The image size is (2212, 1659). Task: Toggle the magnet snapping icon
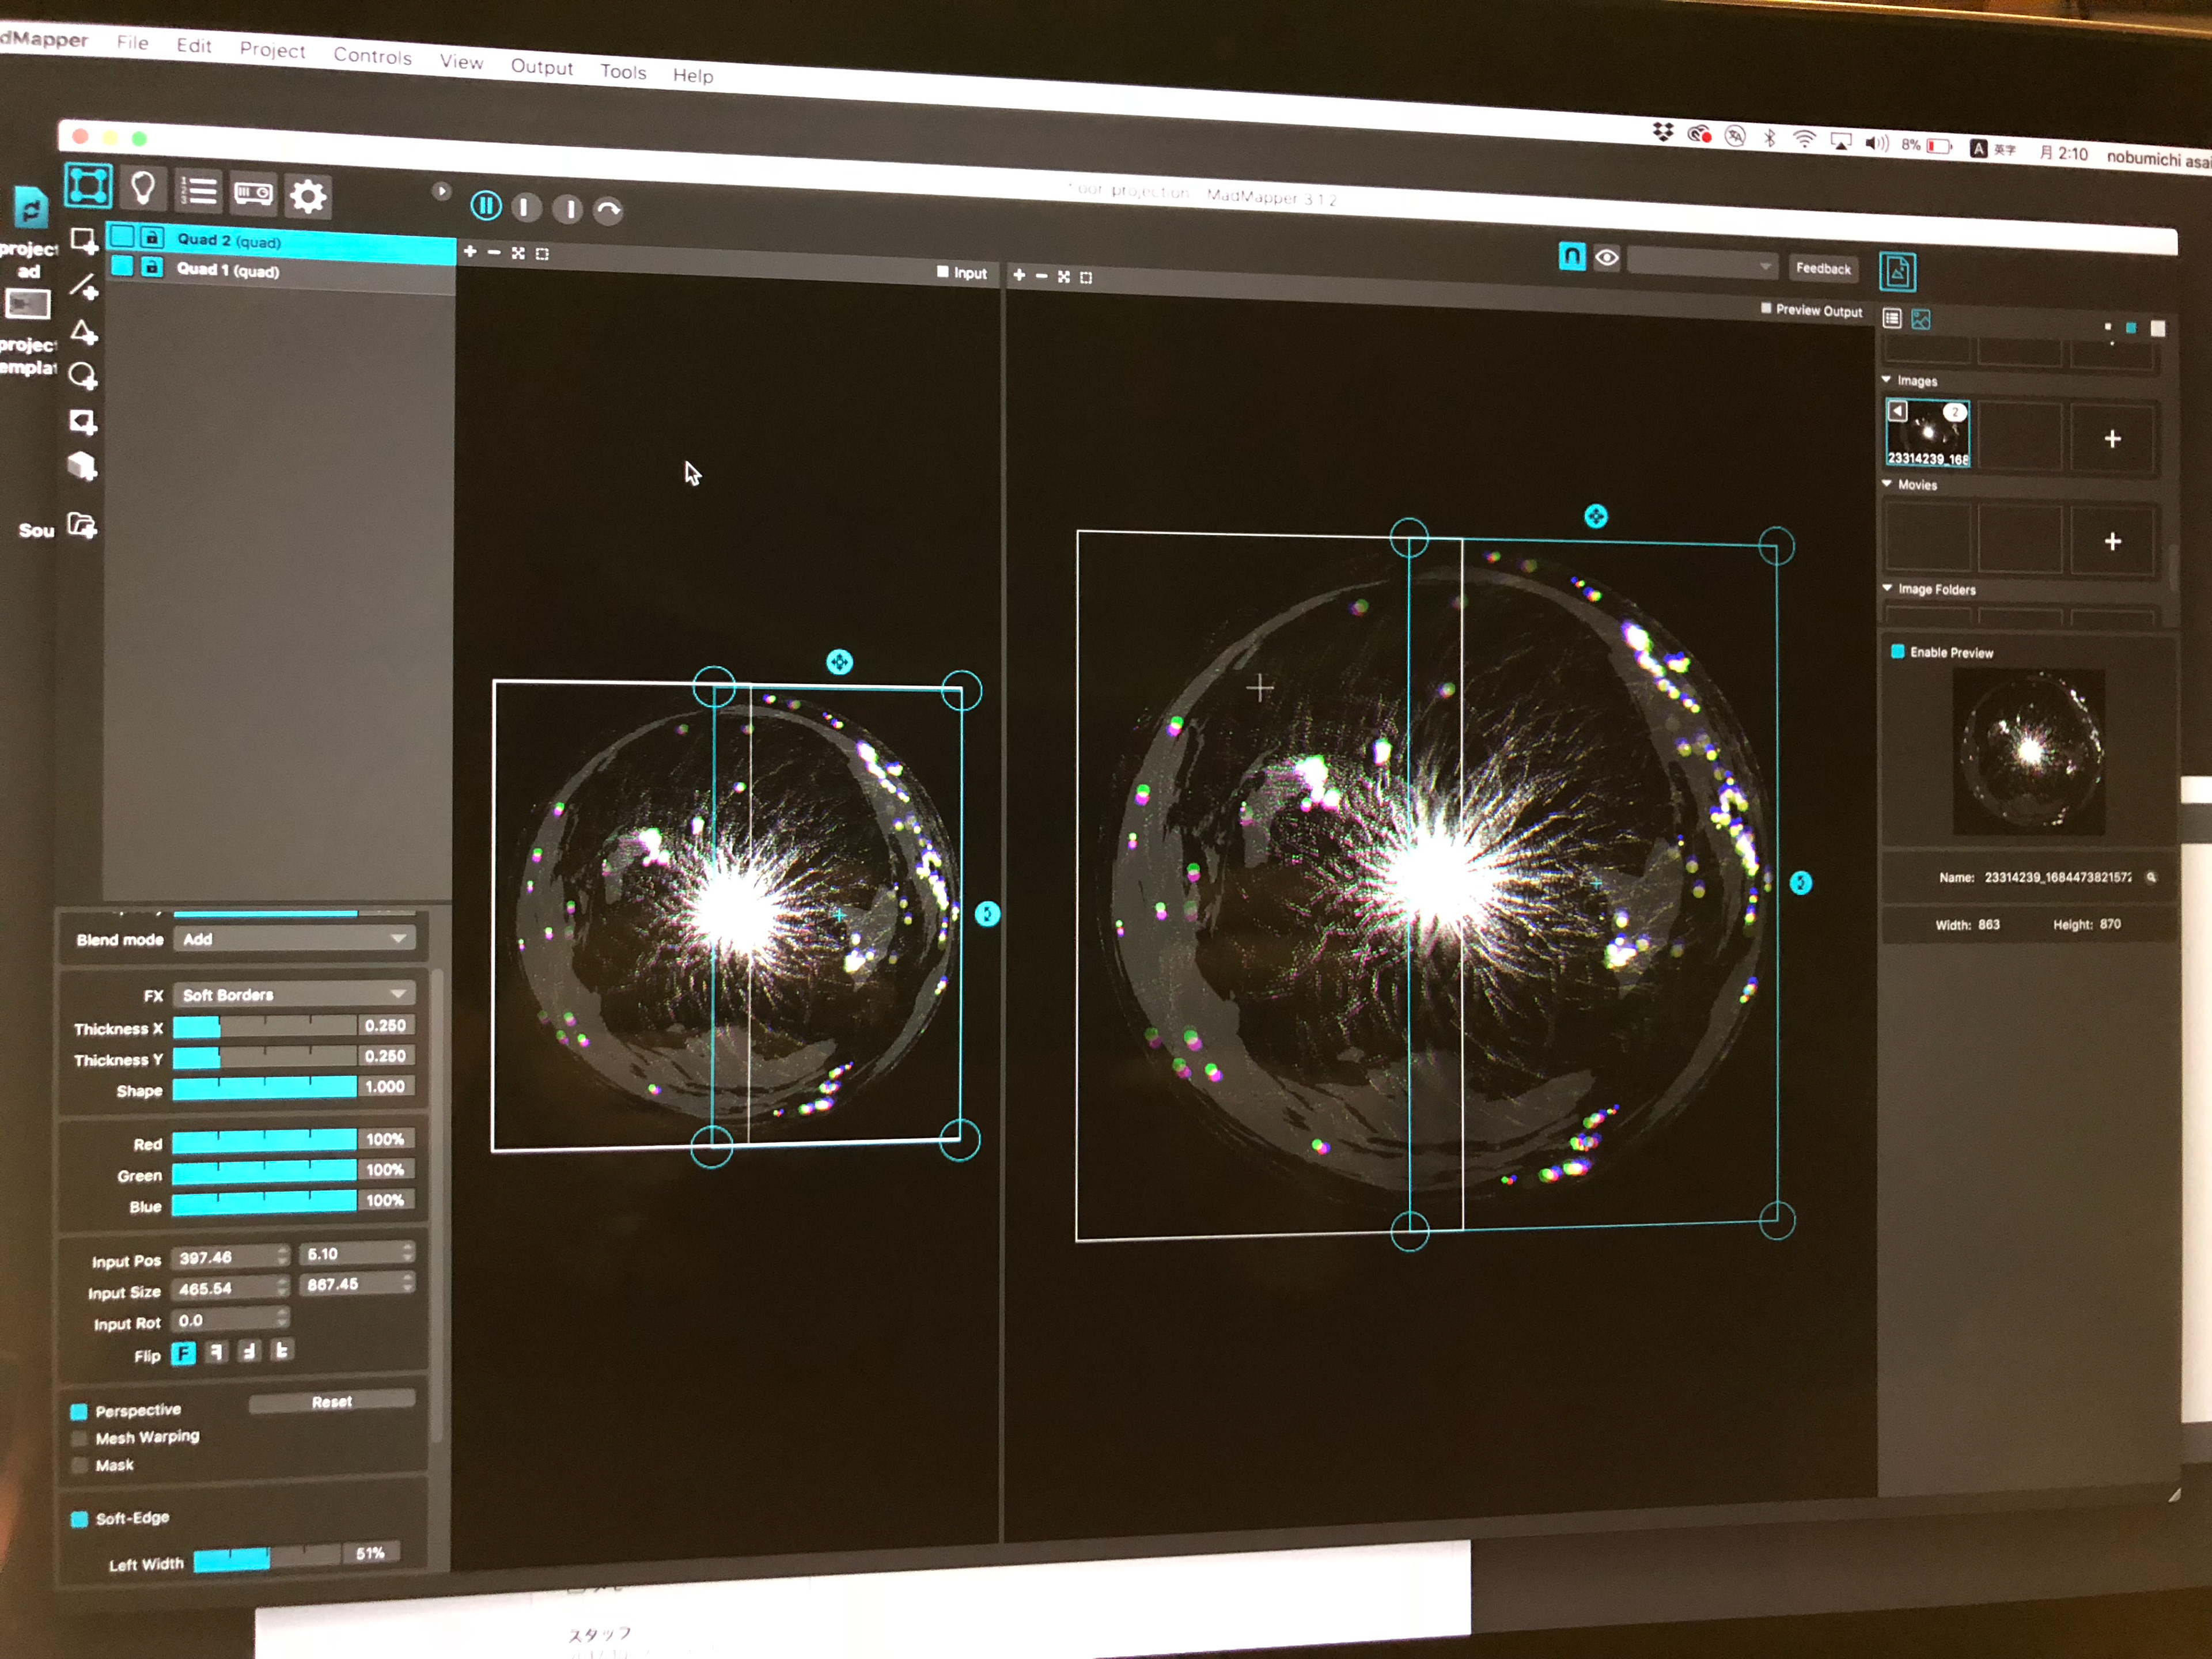click(x=1572, y=257)
